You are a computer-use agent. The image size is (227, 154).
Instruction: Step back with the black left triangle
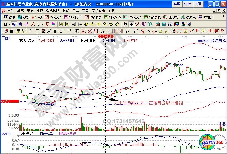(74, 24)
